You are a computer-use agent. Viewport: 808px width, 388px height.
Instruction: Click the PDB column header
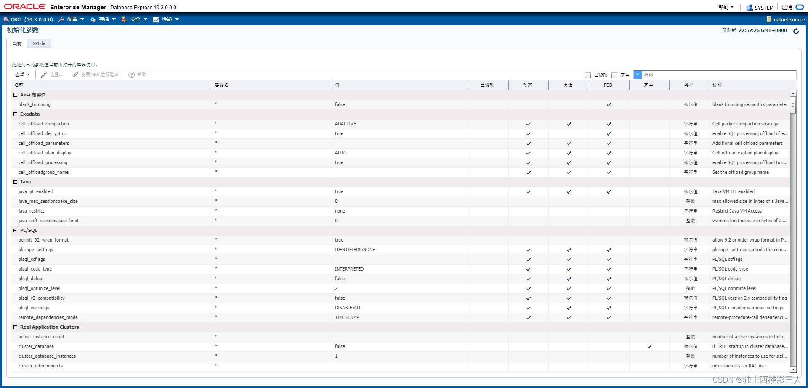[x=609, y=85]
